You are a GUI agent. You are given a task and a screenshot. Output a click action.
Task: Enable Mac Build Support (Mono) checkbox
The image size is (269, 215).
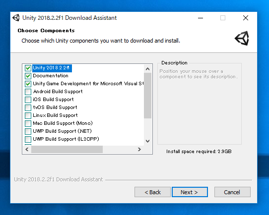(28, 123)
